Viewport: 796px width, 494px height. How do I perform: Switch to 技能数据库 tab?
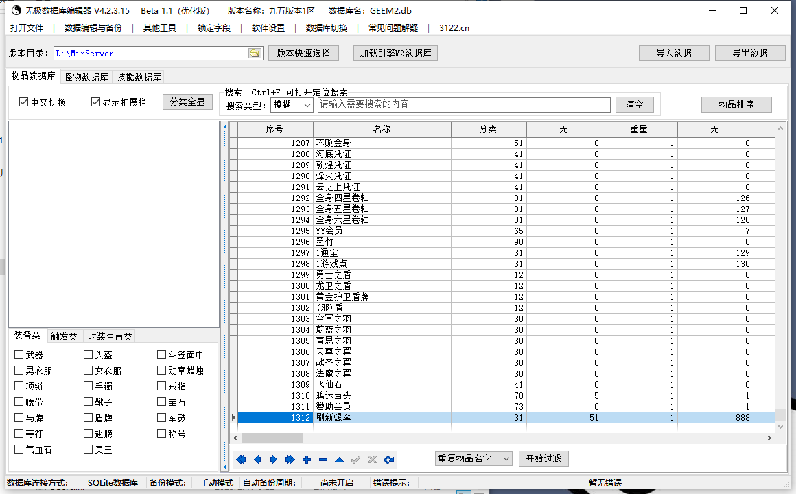click(x=139, y=77)
